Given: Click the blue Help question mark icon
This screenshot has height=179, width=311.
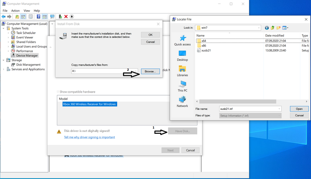Looking at the screenshot, I should (x=39, y=16).
